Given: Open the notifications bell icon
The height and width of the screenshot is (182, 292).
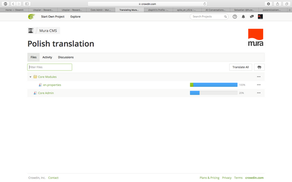Looking at the screenshot, I should (x=243, y=17).
